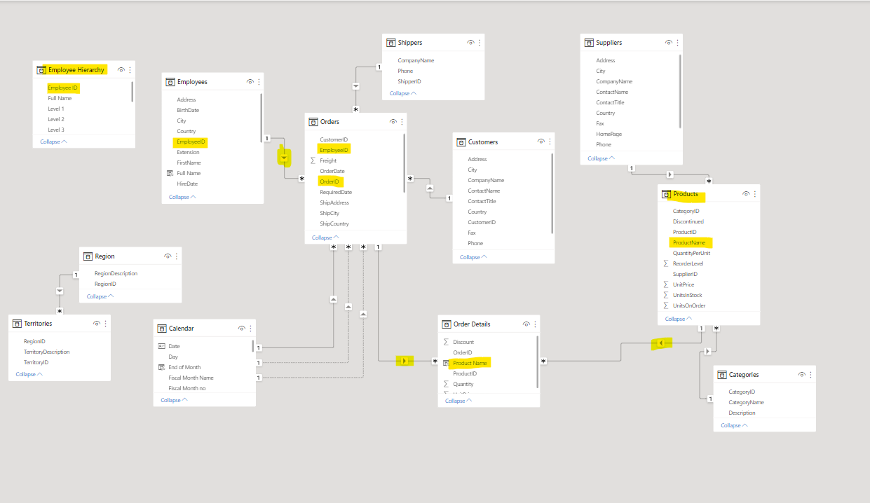
Task: Open more options for Shippers table
Action: click(480, 43)
